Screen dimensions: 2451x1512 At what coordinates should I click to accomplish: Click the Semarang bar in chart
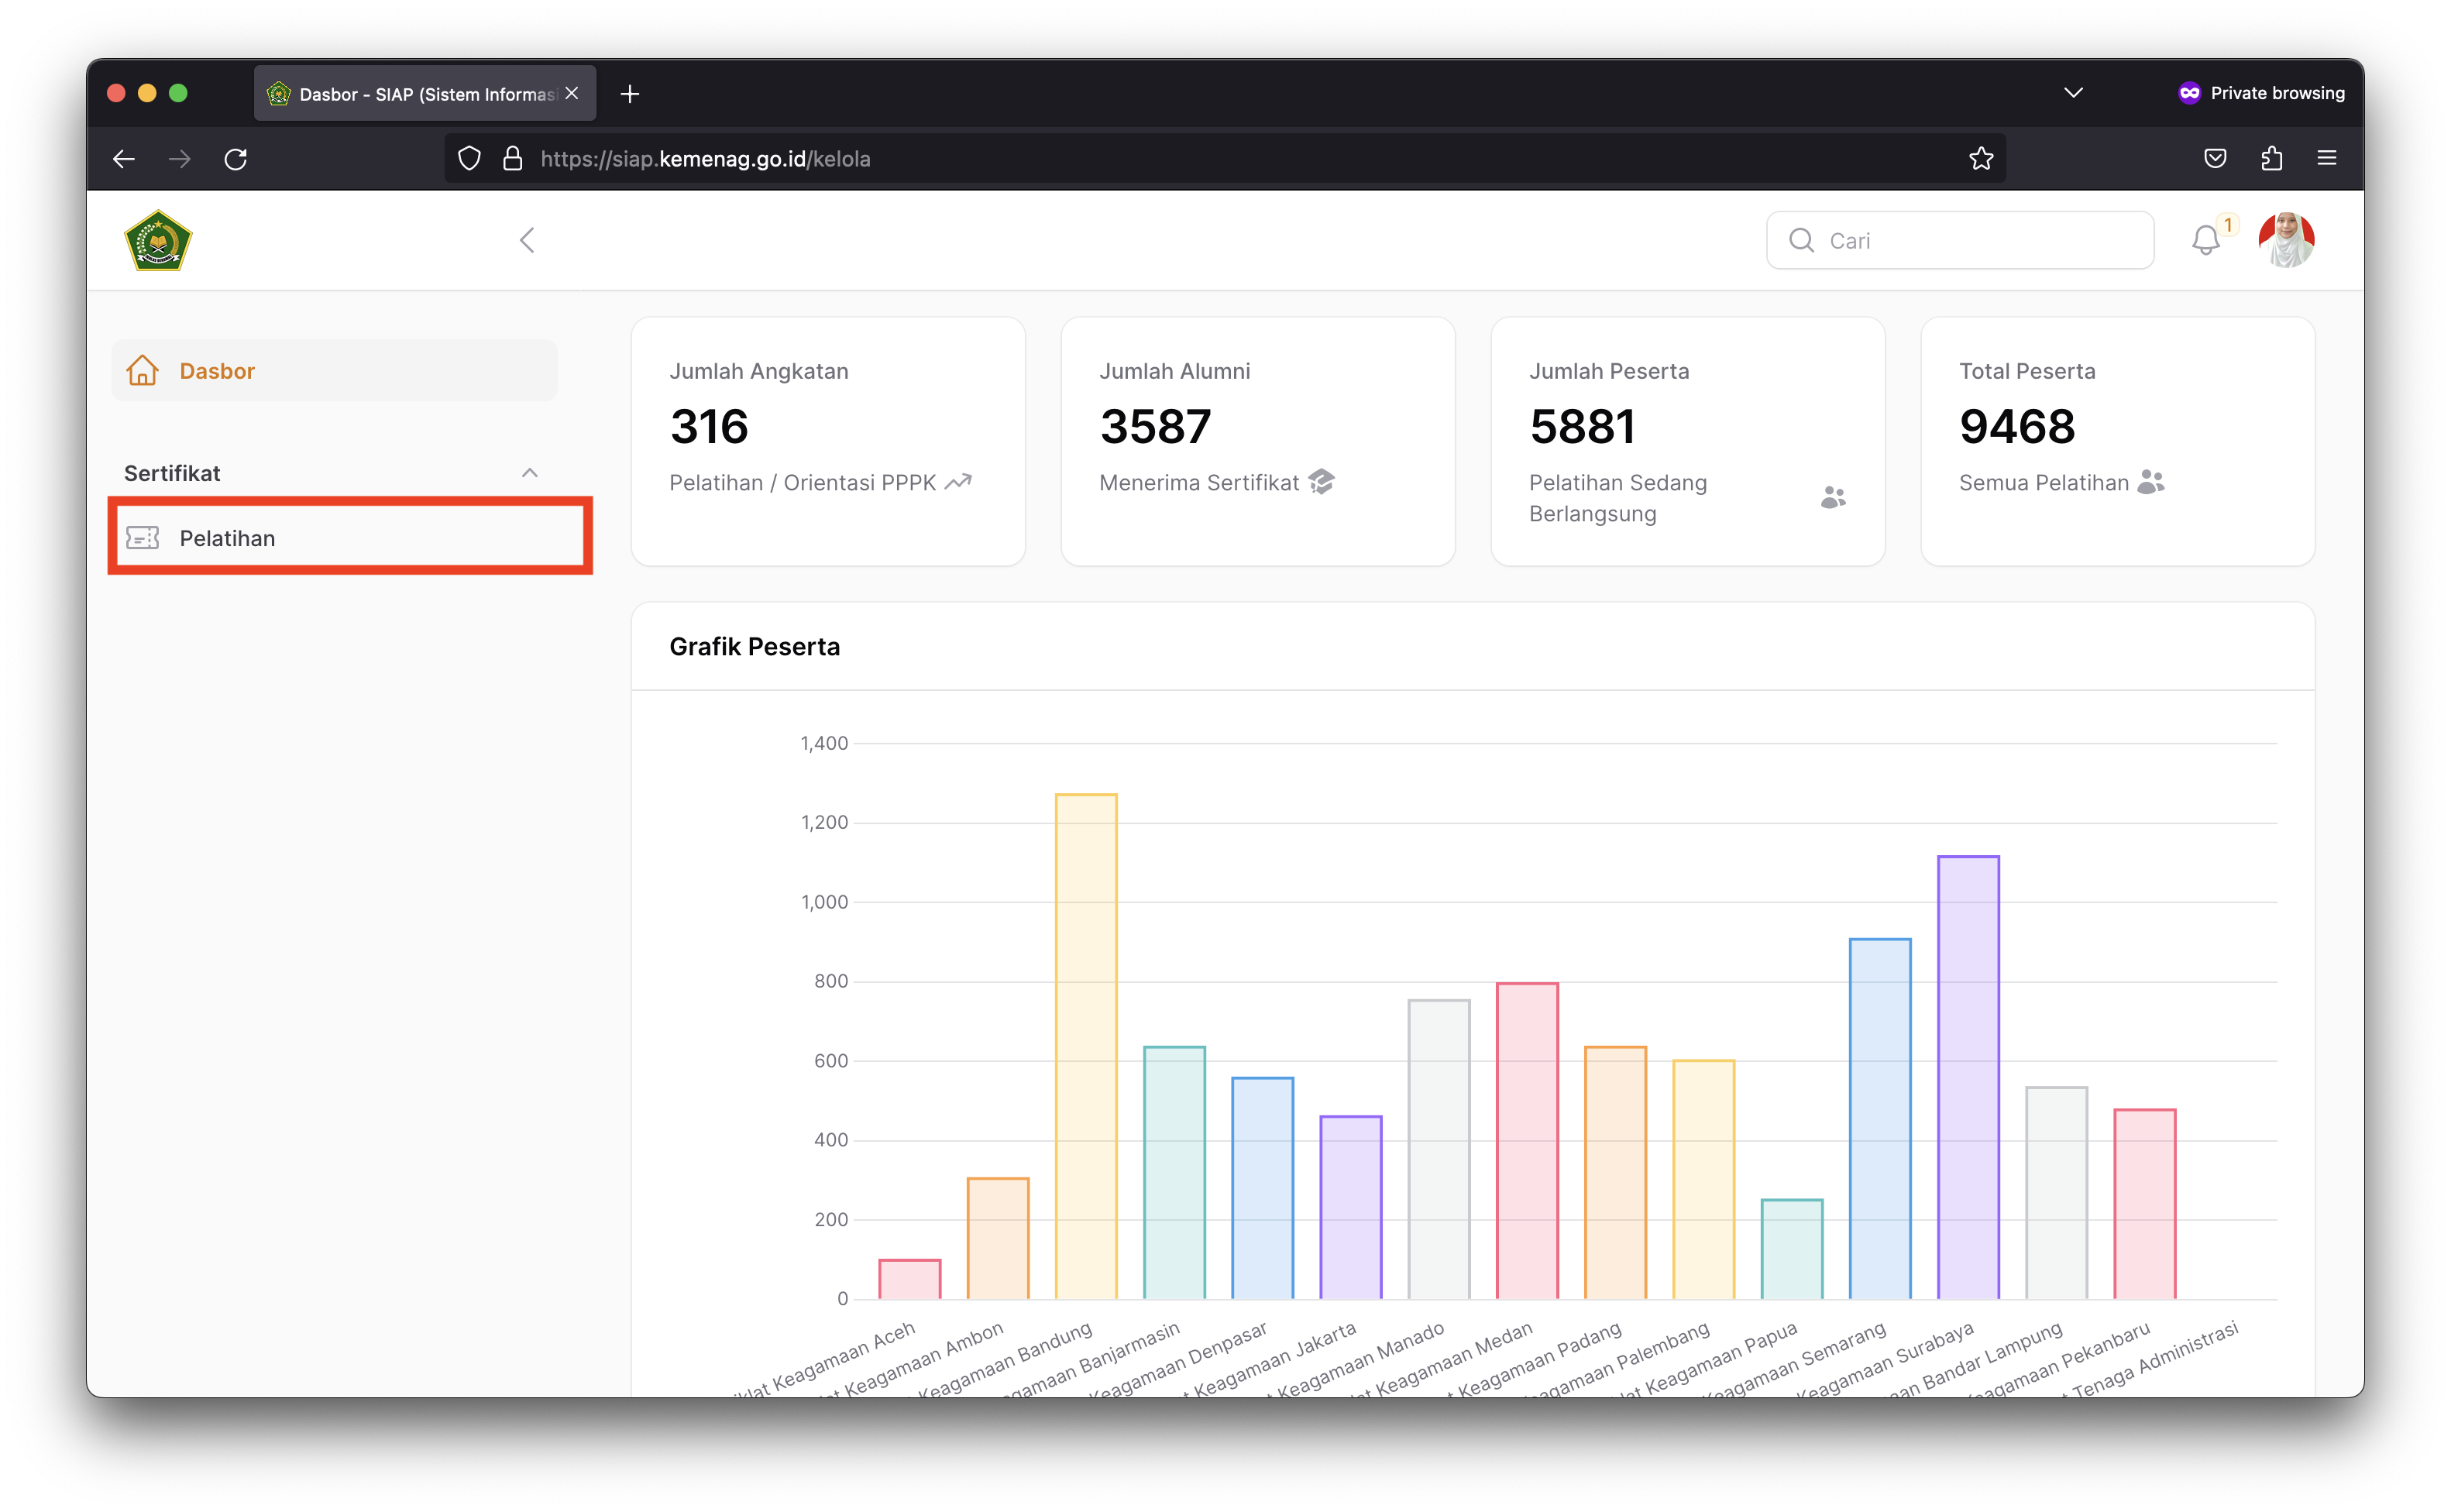1879,1118
